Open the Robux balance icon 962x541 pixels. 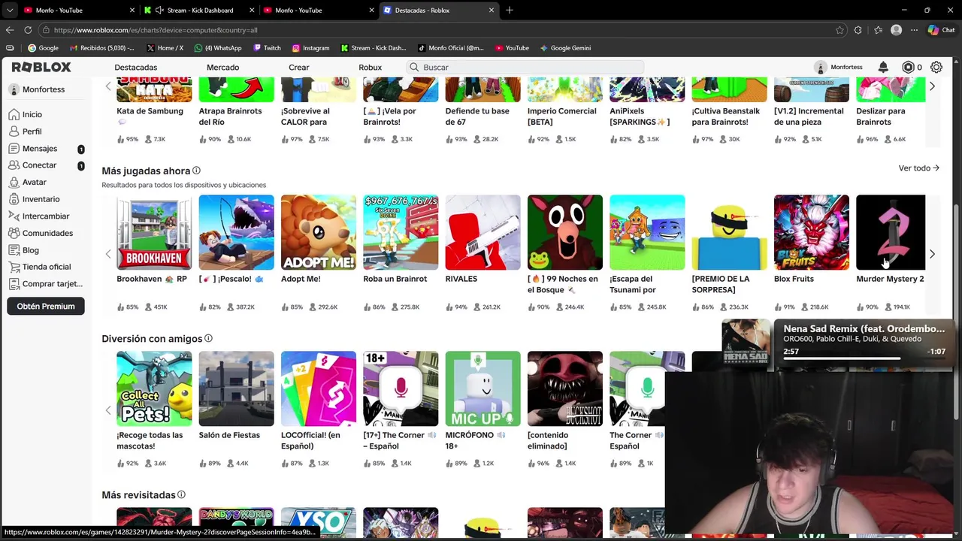click(908, 67)
